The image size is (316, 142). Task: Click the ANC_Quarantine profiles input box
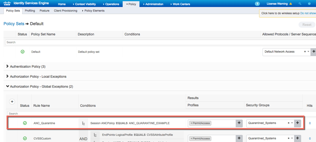pyautogui.click(x=212, y=123)
